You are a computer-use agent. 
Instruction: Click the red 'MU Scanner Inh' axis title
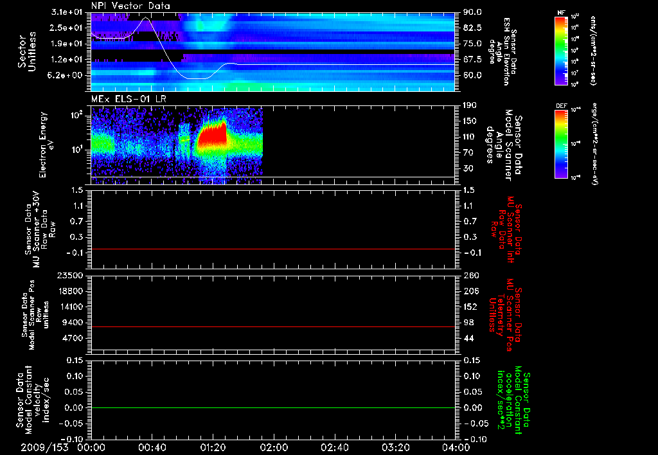click(x=508, y=229)
